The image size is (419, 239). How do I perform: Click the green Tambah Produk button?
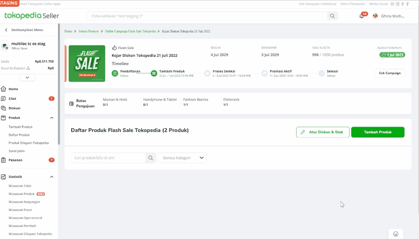pos(377,132)
